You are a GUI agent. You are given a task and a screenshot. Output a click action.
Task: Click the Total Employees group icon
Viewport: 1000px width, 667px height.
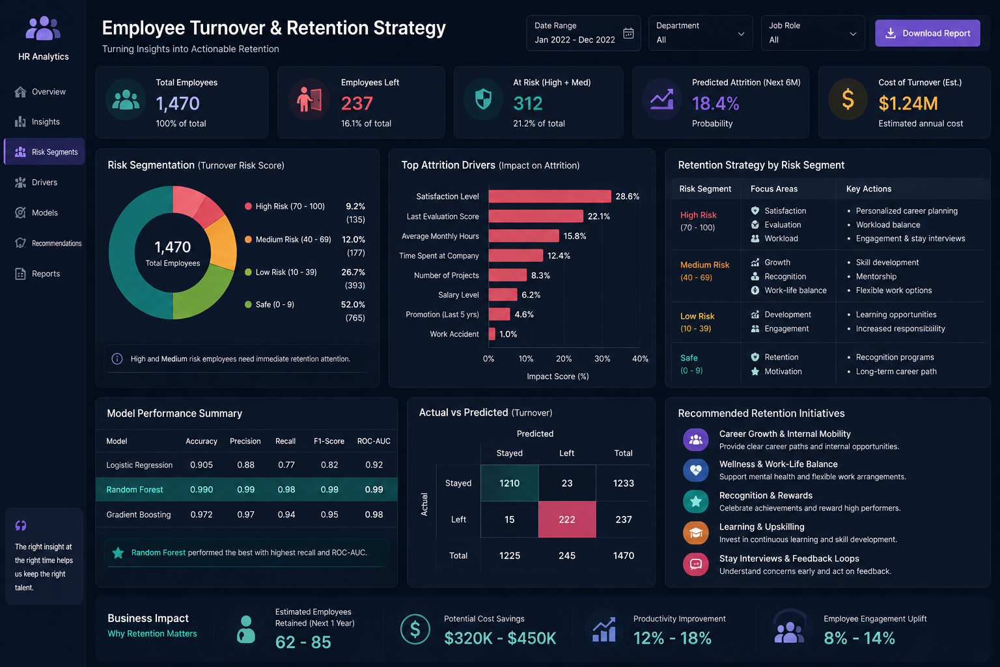click(126, 100)
